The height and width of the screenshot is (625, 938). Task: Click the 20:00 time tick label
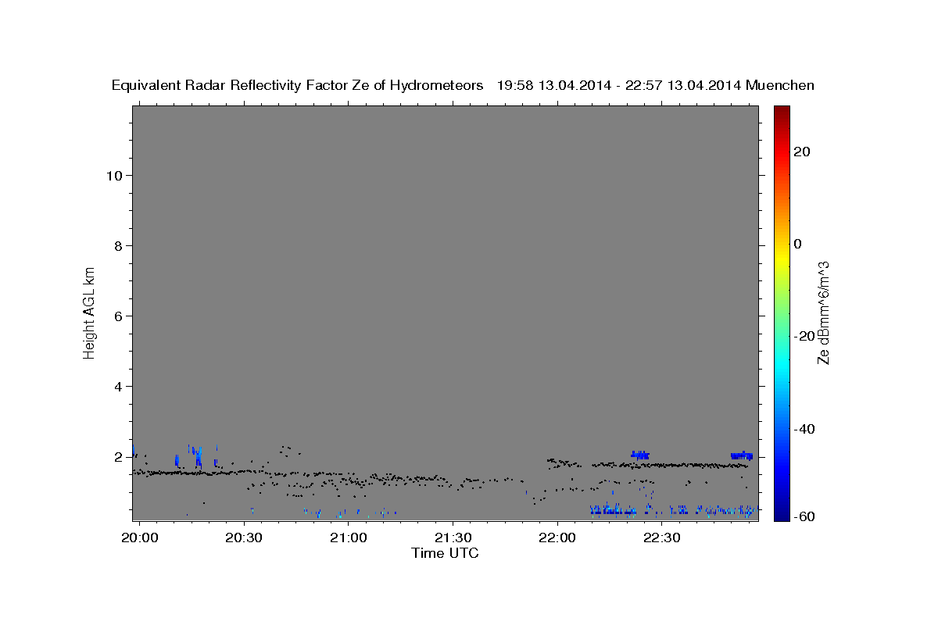coord(140,537)
